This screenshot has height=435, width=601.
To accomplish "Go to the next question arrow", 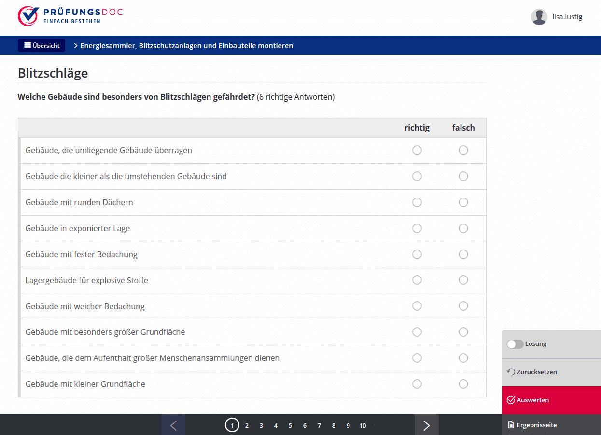I will click(x=426, y=425).
